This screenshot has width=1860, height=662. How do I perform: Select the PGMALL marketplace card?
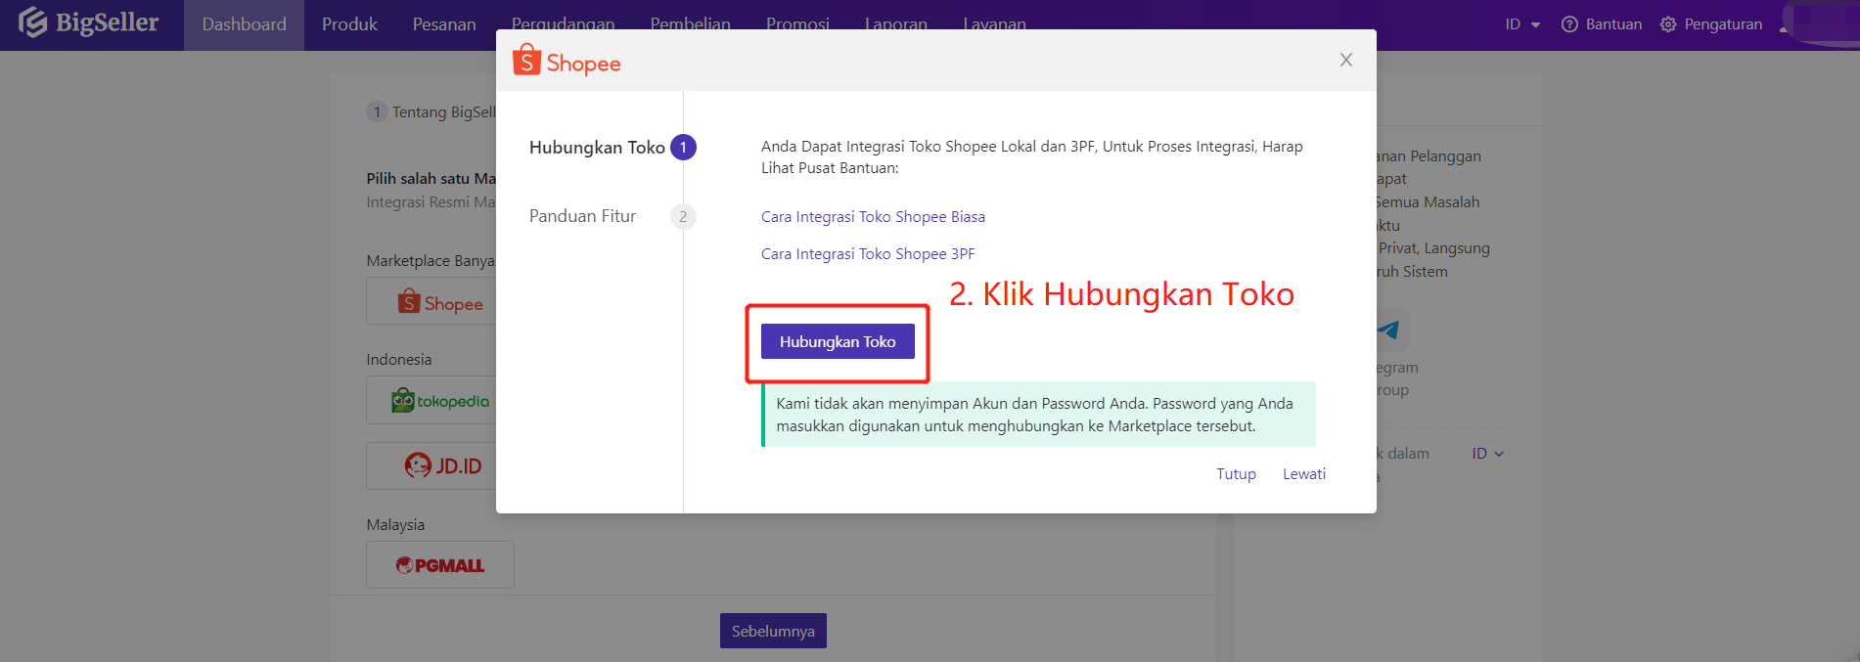440,565
